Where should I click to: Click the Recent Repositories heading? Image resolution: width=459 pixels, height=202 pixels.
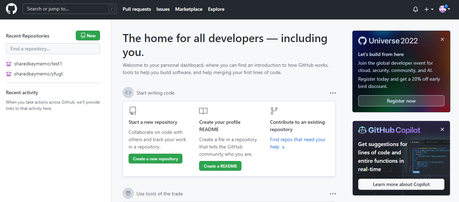point(28,36)
